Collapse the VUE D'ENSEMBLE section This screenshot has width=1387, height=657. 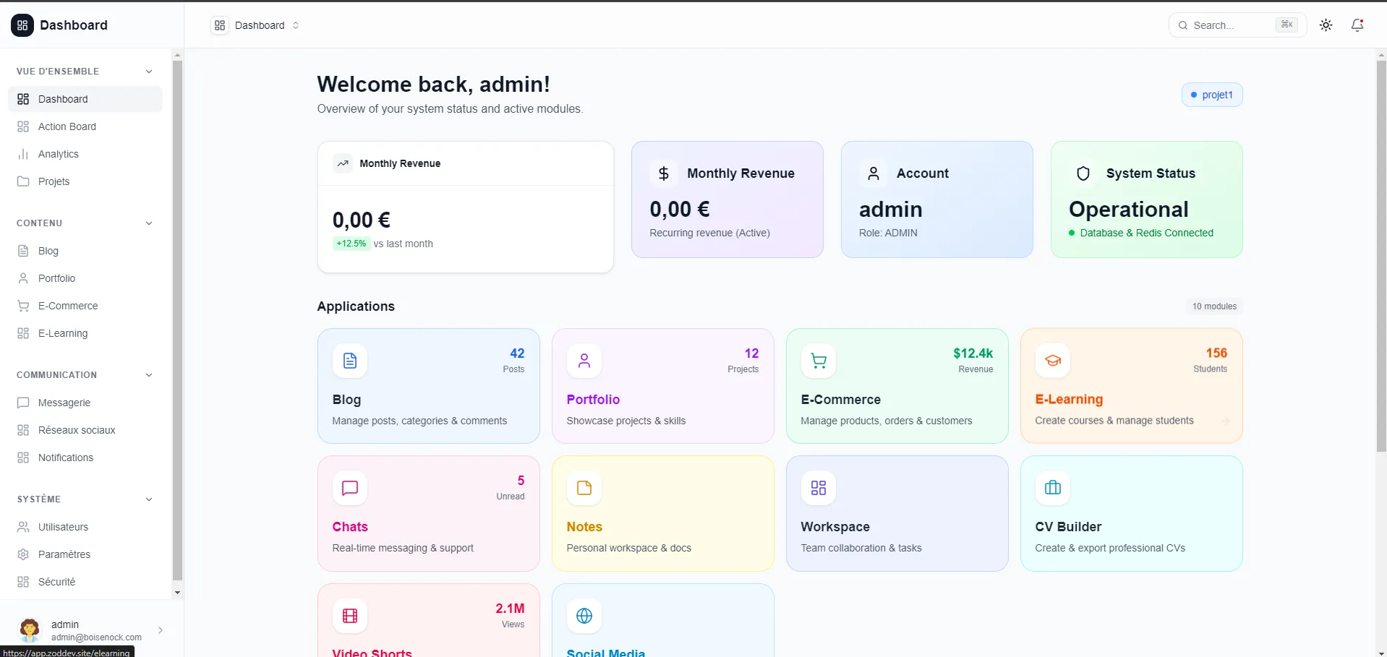click(148, 71)
